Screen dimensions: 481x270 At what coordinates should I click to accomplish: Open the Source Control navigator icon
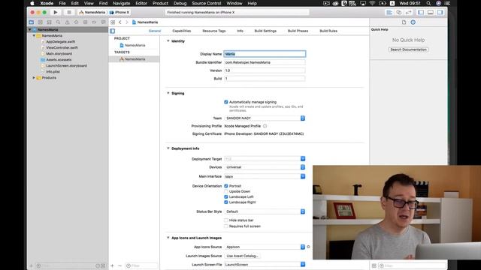pos(40,22)
